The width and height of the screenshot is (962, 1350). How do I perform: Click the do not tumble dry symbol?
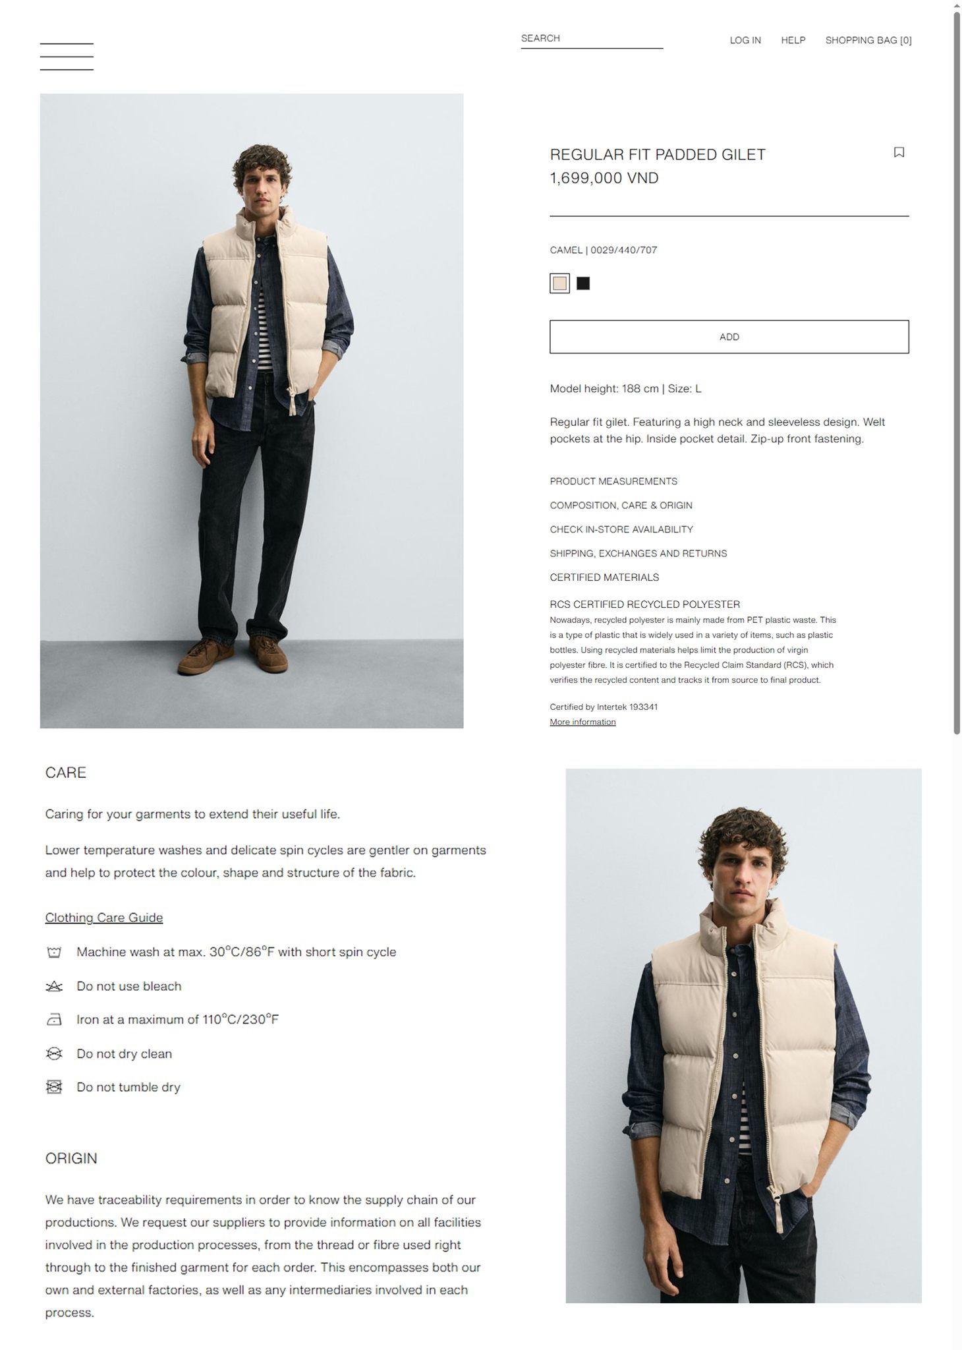(x=54, y=1087)
